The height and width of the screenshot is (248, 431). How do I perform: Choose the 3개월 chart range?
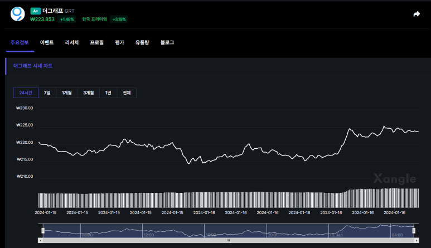[x=89, y=93]
